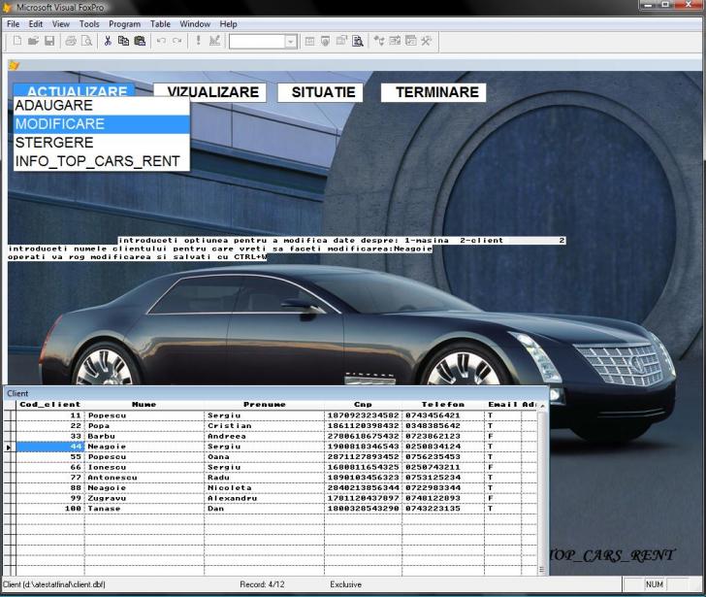Click the Cod_client column header
706x597 pixels.
(x=50, y=405)
